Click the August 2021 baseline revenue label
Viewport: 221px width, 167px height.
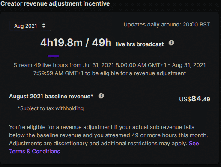[x=51, y=96]
